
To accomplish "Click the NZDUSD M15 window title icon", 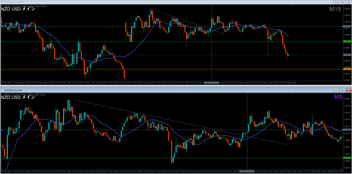I will [2, 2].
